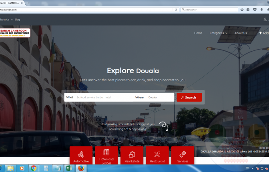Switch to Firefox in the taskbar
The height and width of the screenshot is (172, 269).
click(x=81, y=168)
